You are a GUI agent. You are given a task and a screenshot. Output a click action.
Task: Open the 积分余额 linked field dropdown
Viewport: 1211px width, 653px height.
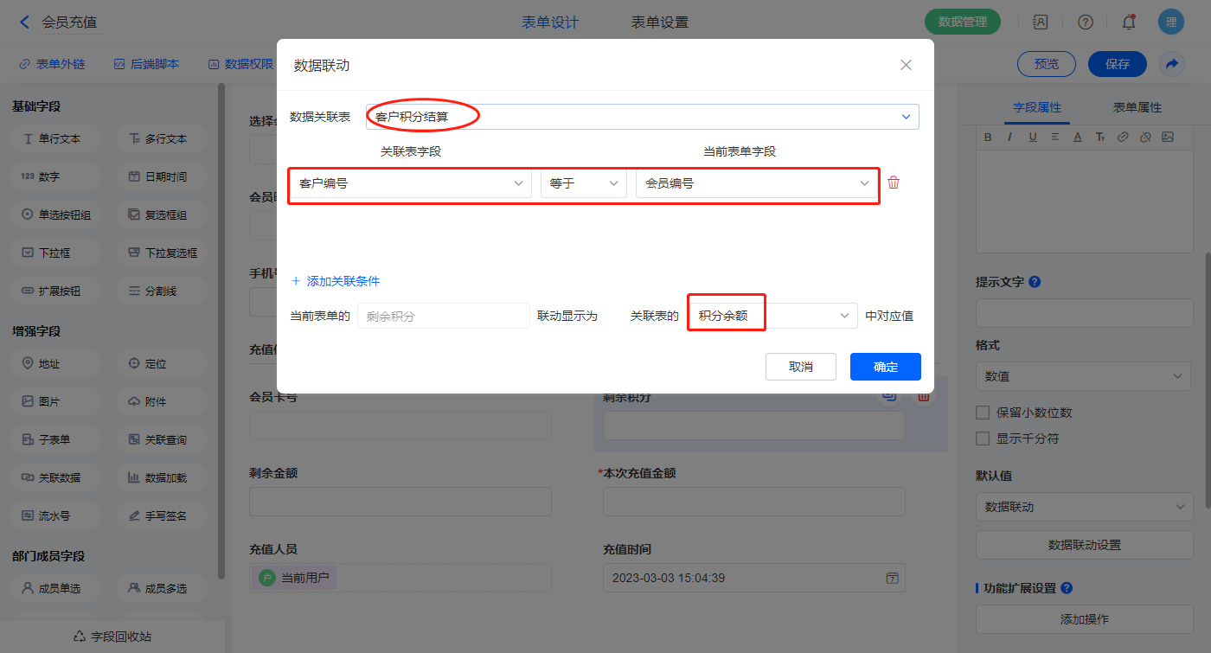point(772,316)
